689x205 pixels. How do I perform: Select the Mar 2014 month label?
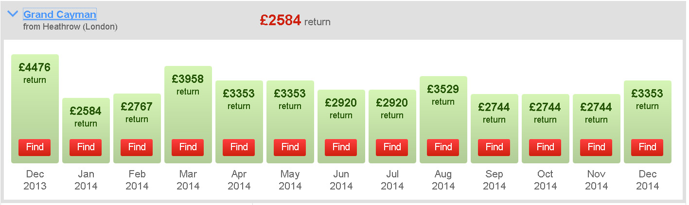(188, 180)
